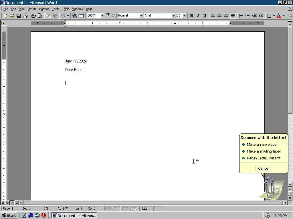Switch to Web Layout view
The height and width of the screenshot is (219, 293).
click(x=7, y=202)
